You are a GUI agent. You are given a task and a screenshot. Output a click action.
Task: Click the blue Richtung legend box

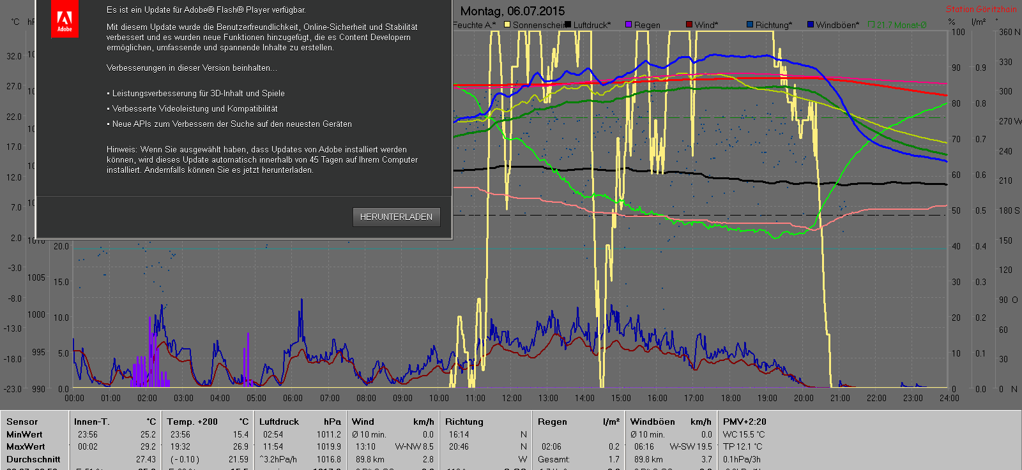click(x=750, y=25)
